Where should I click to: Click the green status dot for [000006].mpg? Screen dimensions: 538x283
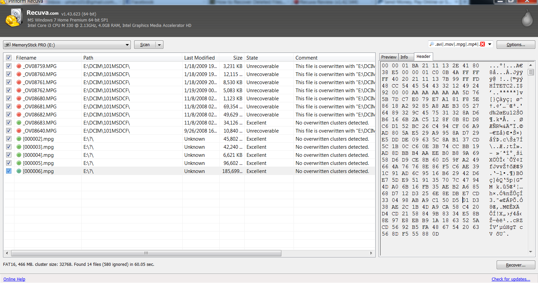click(x=19, y=171)
